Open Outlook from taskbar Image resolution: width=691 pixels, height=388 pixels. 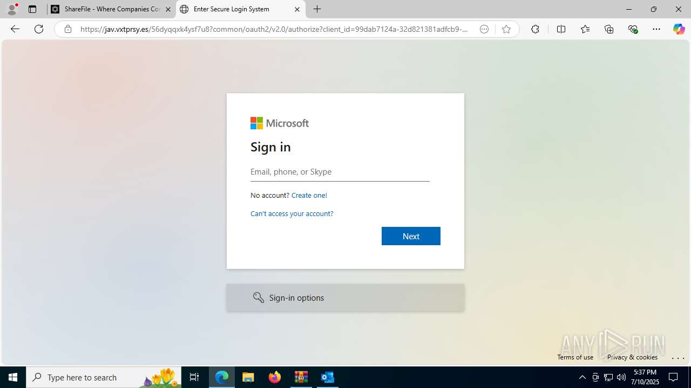coord(328,377)
